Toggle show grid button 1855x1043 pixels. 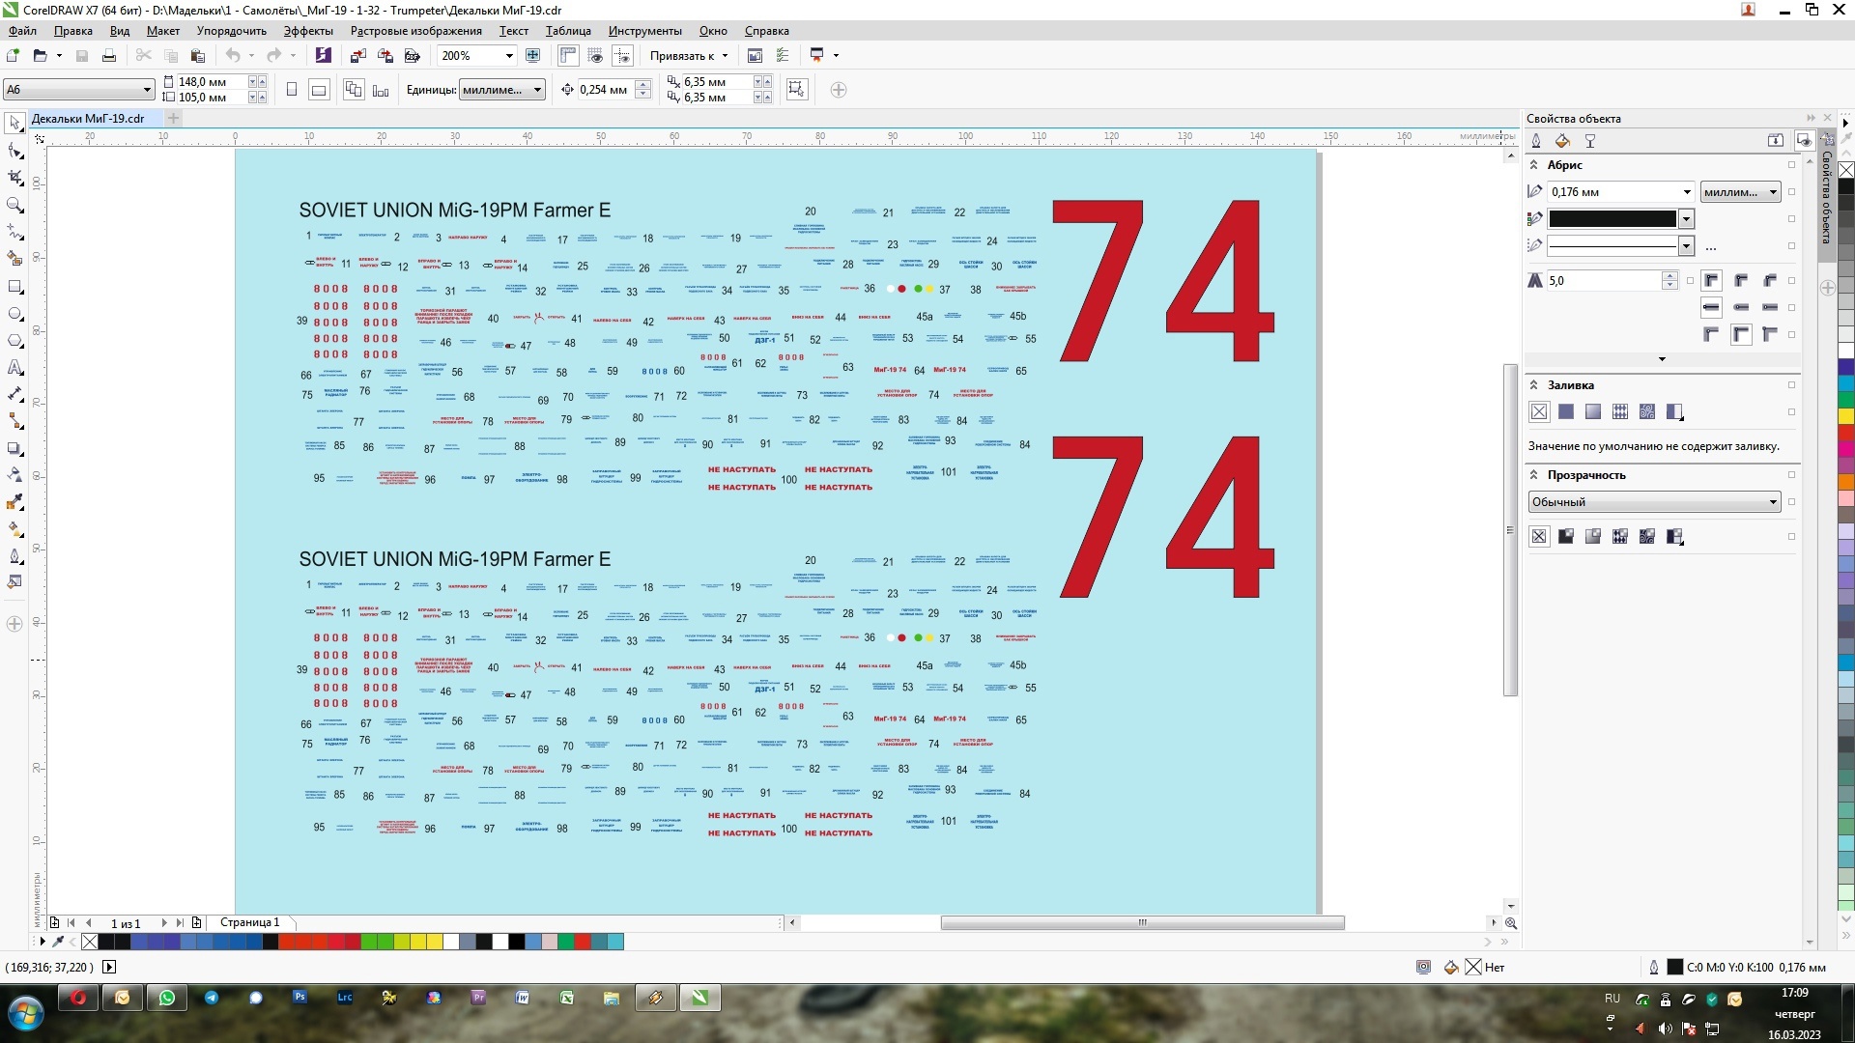click(x=595, y=56)
